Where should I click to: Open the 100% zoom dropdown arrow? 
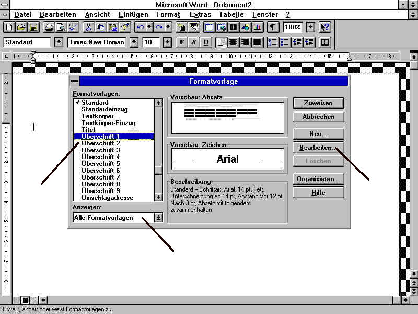(x=310, y=27)
